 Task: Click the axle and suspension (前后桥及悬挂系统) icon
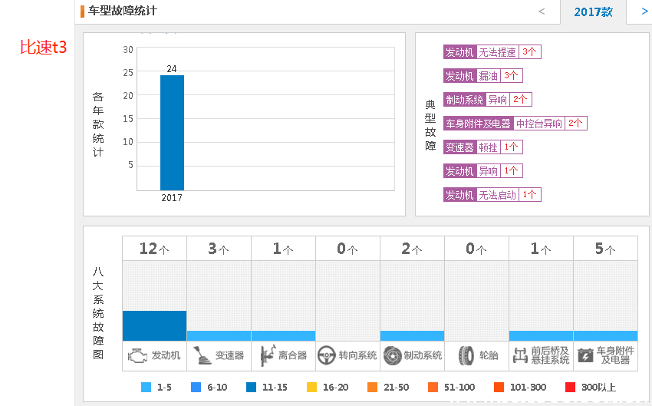tap(520, 356)
